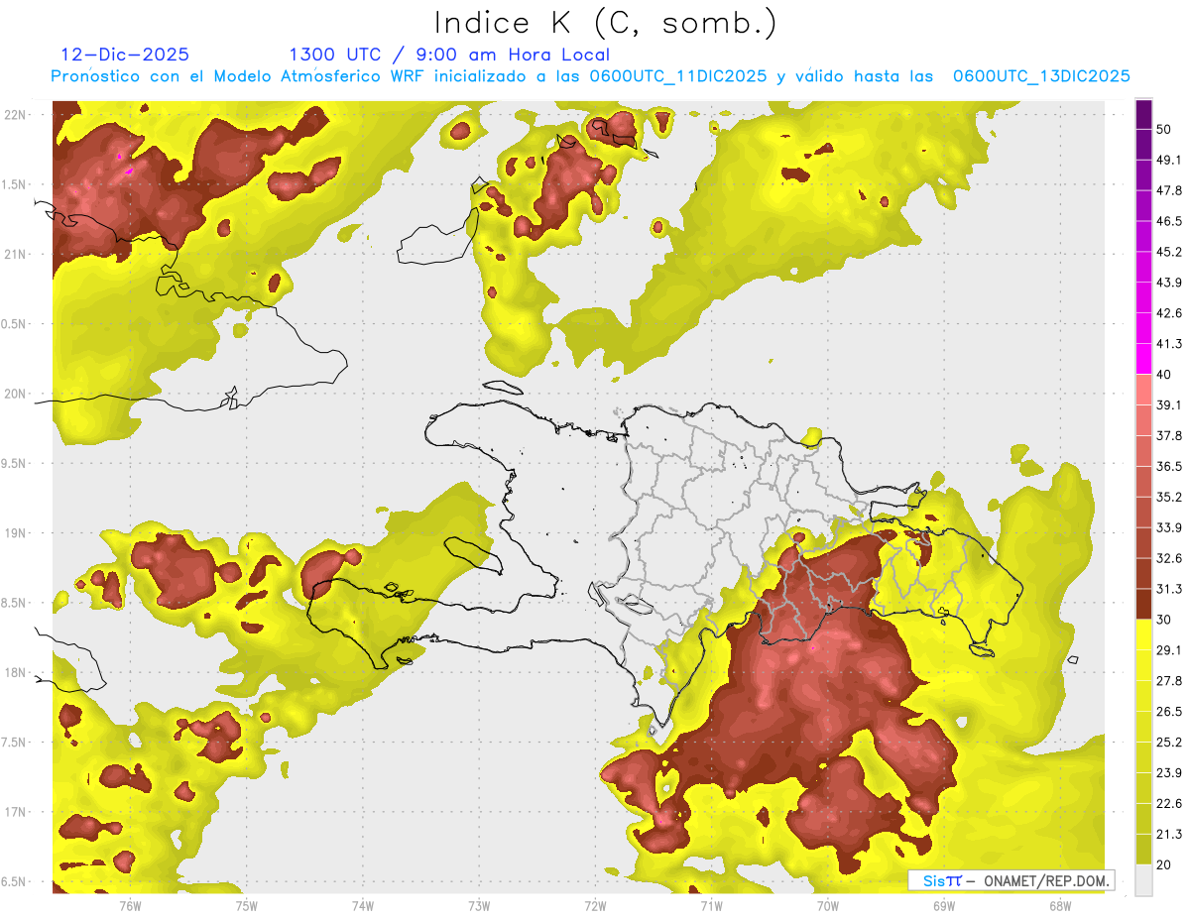Viewport: 1190px width, 919px height.
Task: Click the '43.9' value on the color scale
Action: click(x=1169, y=283)
